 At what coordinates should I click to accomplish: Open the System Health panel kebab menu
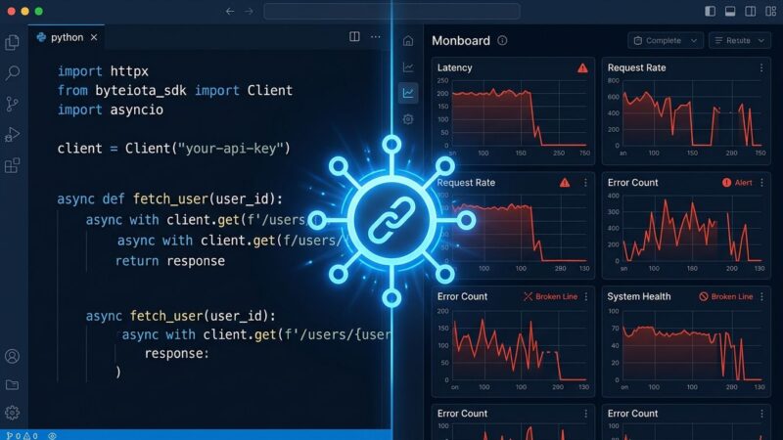tap(761, 296)
